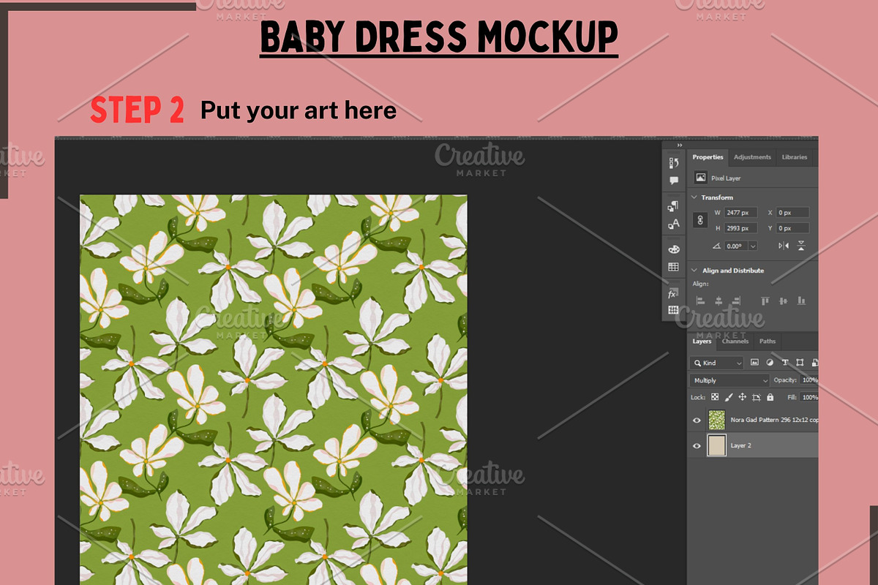Toggle the width-height link constraint
The image size is (878, 585).
point(700,220)
